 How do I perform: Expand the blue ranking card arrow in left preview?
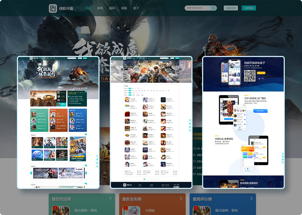[x=86, y=110]
